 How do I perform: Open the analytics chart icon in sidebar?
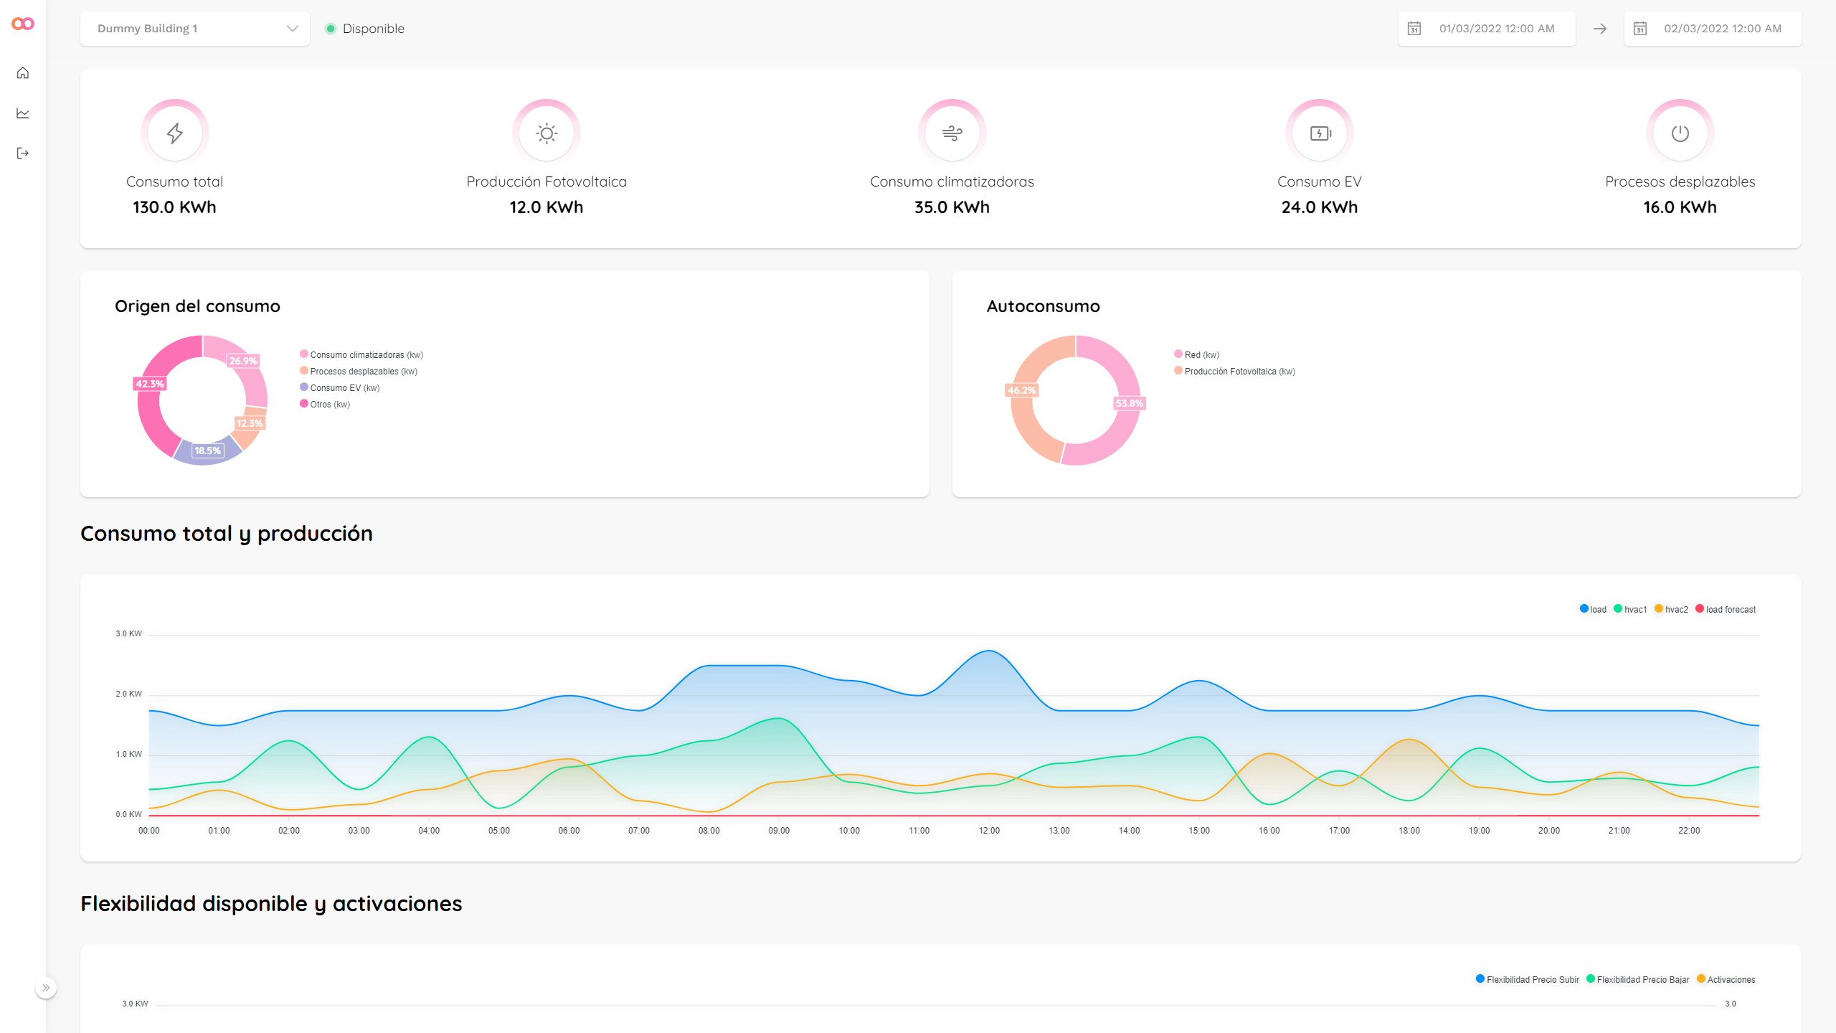[x=23, y=113]
